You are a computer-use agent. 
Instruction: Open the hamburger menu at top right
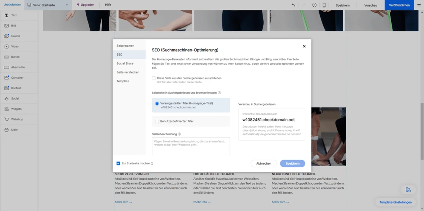(419, 5)
